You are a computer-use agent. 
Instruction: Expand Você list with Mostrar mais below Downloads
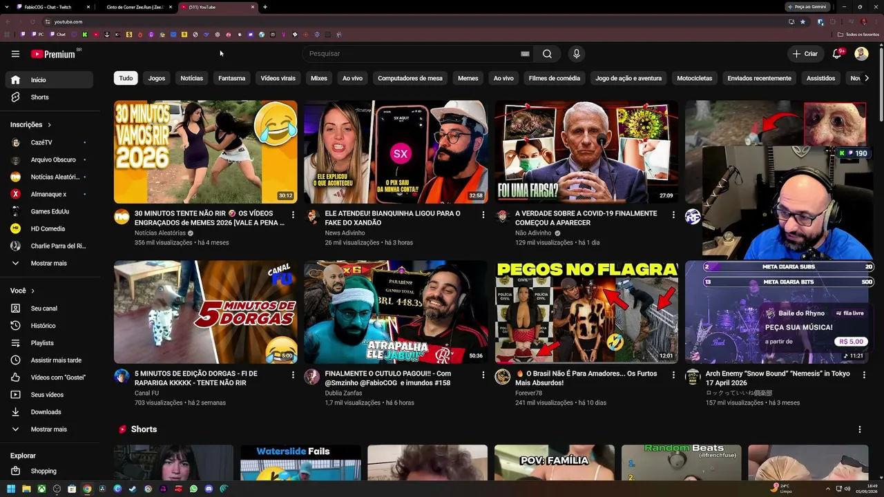click(x=48, y=429)
